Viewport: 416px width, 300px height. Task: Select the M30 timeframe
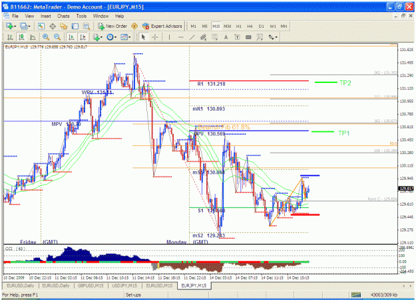(x=228, y=26)
